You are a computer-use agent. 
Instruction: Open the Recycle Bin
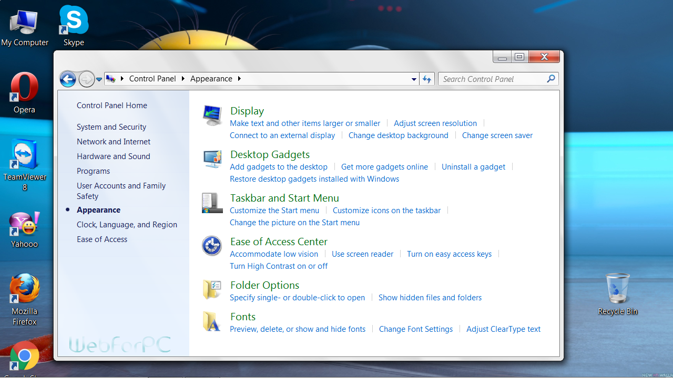tap(617, 289)
